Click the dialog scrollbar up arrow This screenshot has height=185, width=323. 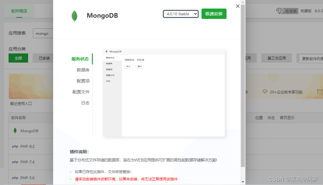(x=243, y=2)
